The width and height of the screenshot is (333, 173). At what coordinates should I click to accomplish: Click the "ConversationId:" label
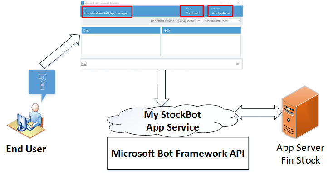(x=213, y=21)
